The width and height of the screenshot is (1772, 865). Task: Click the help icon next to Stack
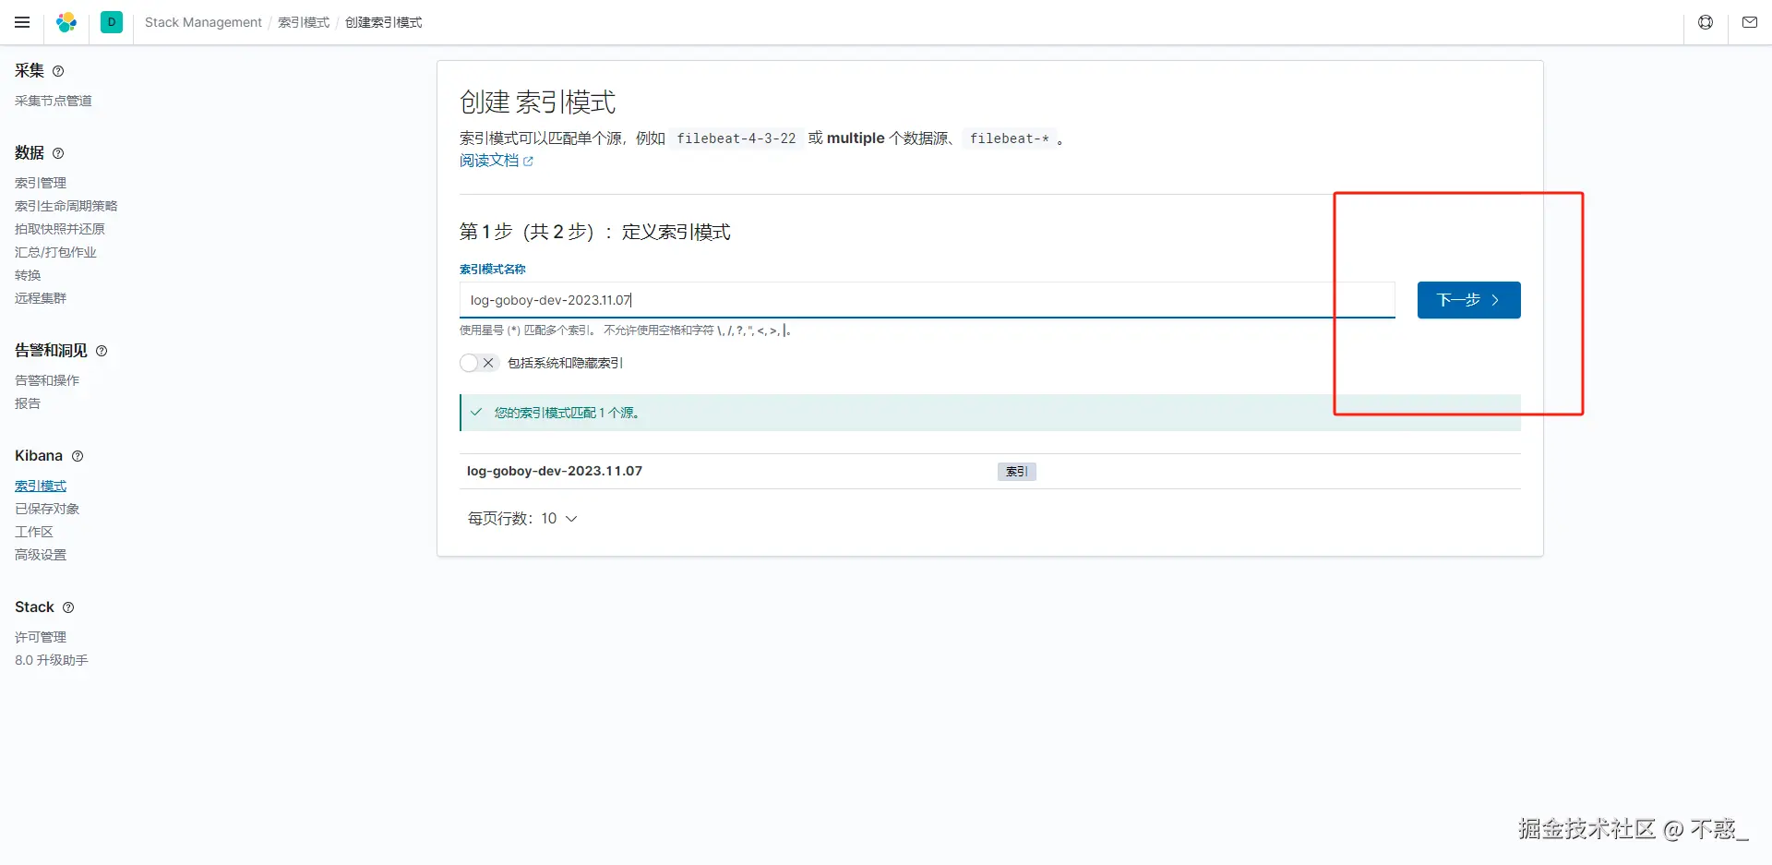point(69,607)
